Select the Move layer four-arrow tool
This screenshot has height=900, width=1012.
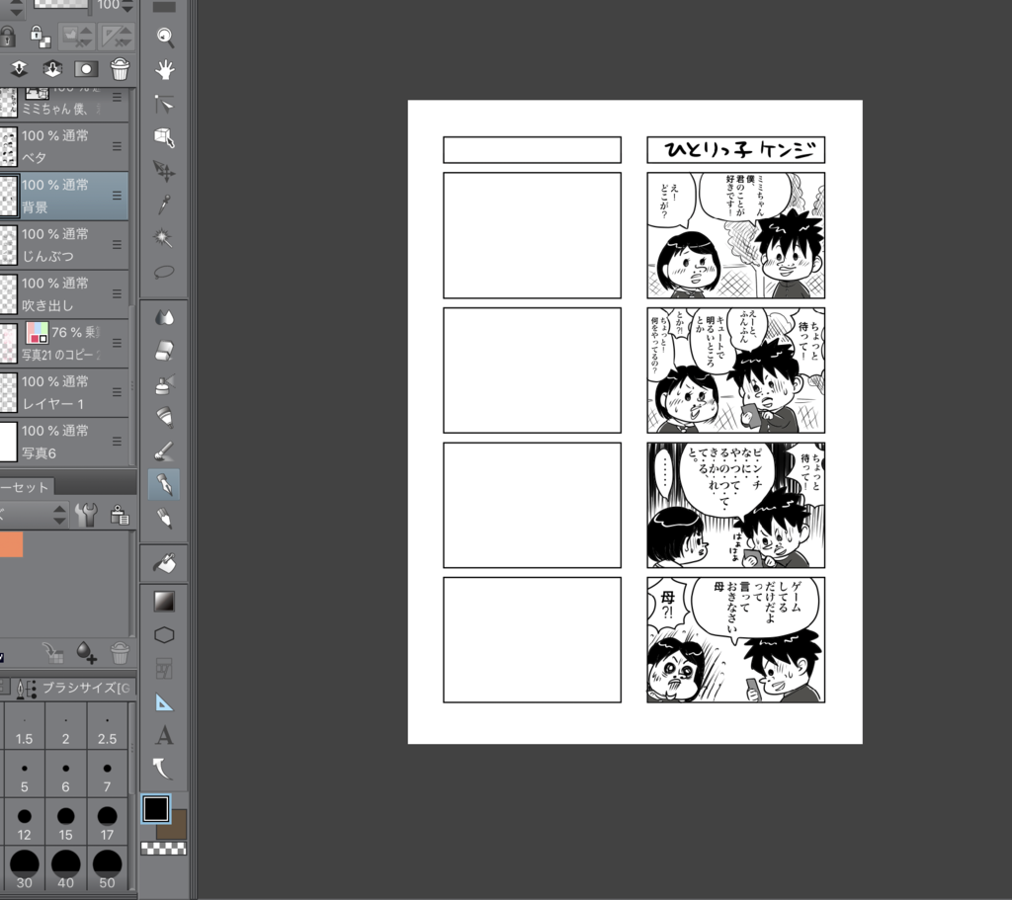(165, 171)
